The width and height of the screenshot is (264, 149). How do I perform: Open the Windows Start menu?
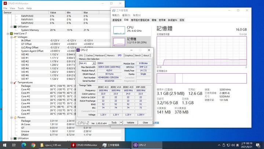(x=4, y=145)
